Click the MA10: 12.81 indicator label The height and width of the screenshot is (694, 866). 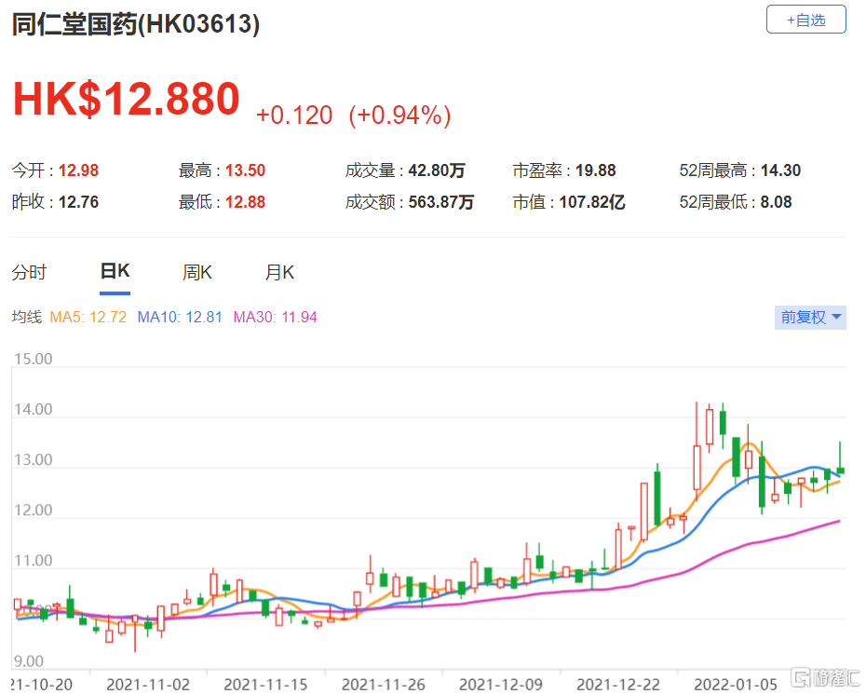click(180, 317)
